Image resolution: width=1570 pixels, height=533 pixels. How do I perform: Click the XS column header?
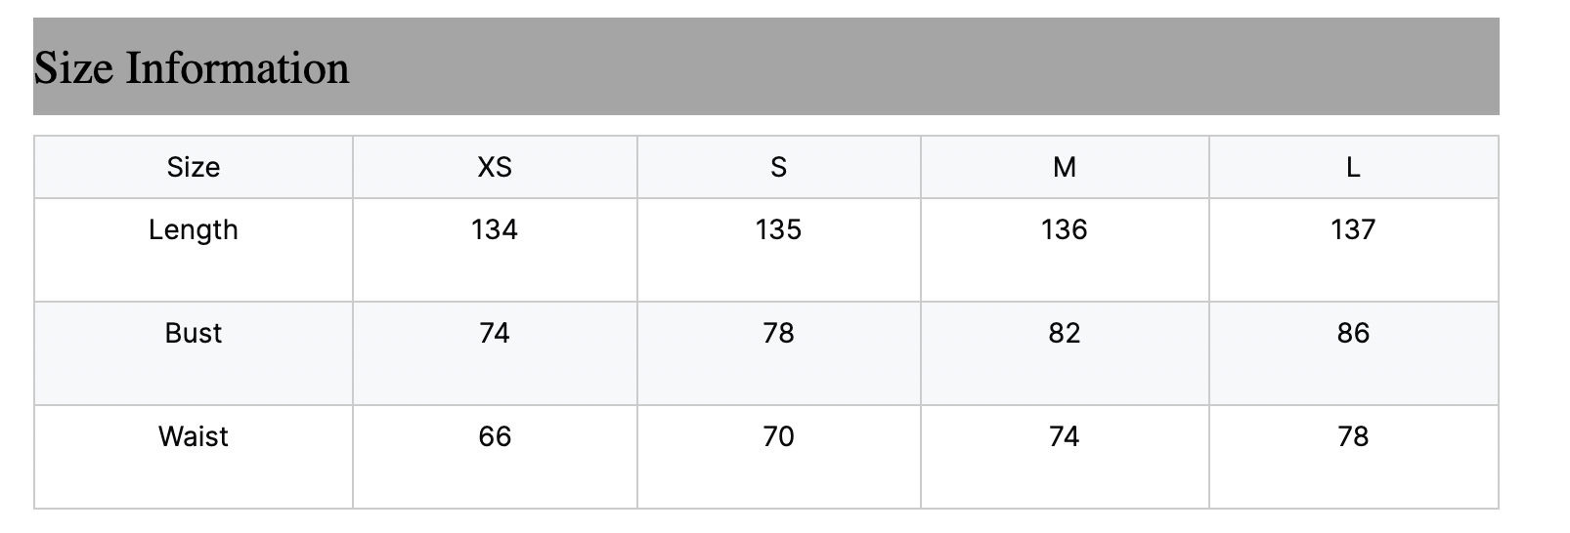495,167
